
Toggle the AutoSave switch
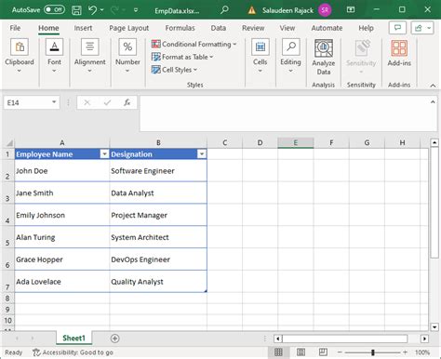coord(54,10)
